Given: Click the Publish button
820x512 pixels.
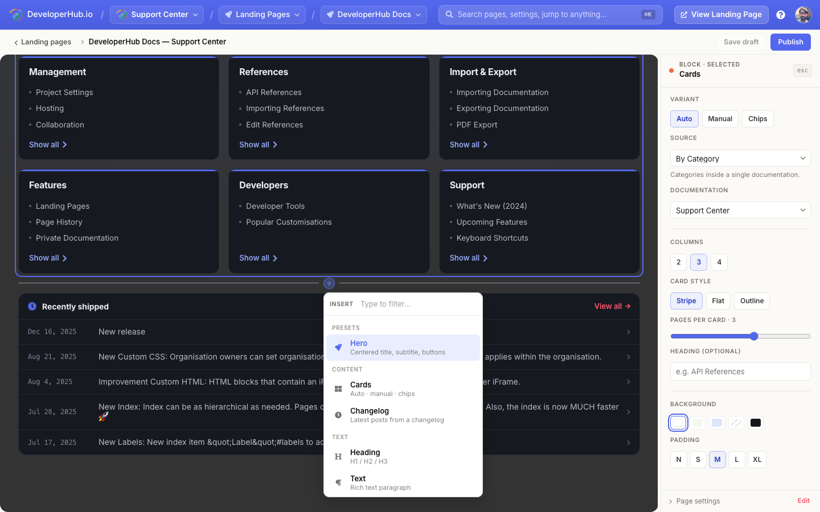Looking at the screenshot, I should point(790,42).
